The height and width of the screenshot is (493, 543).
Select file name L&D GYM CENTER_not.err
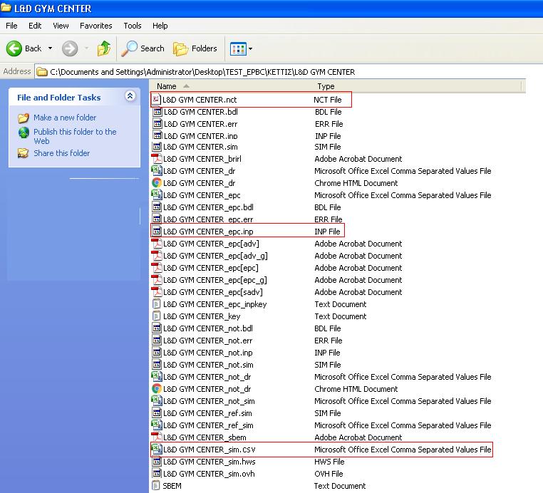click(207, 341)
